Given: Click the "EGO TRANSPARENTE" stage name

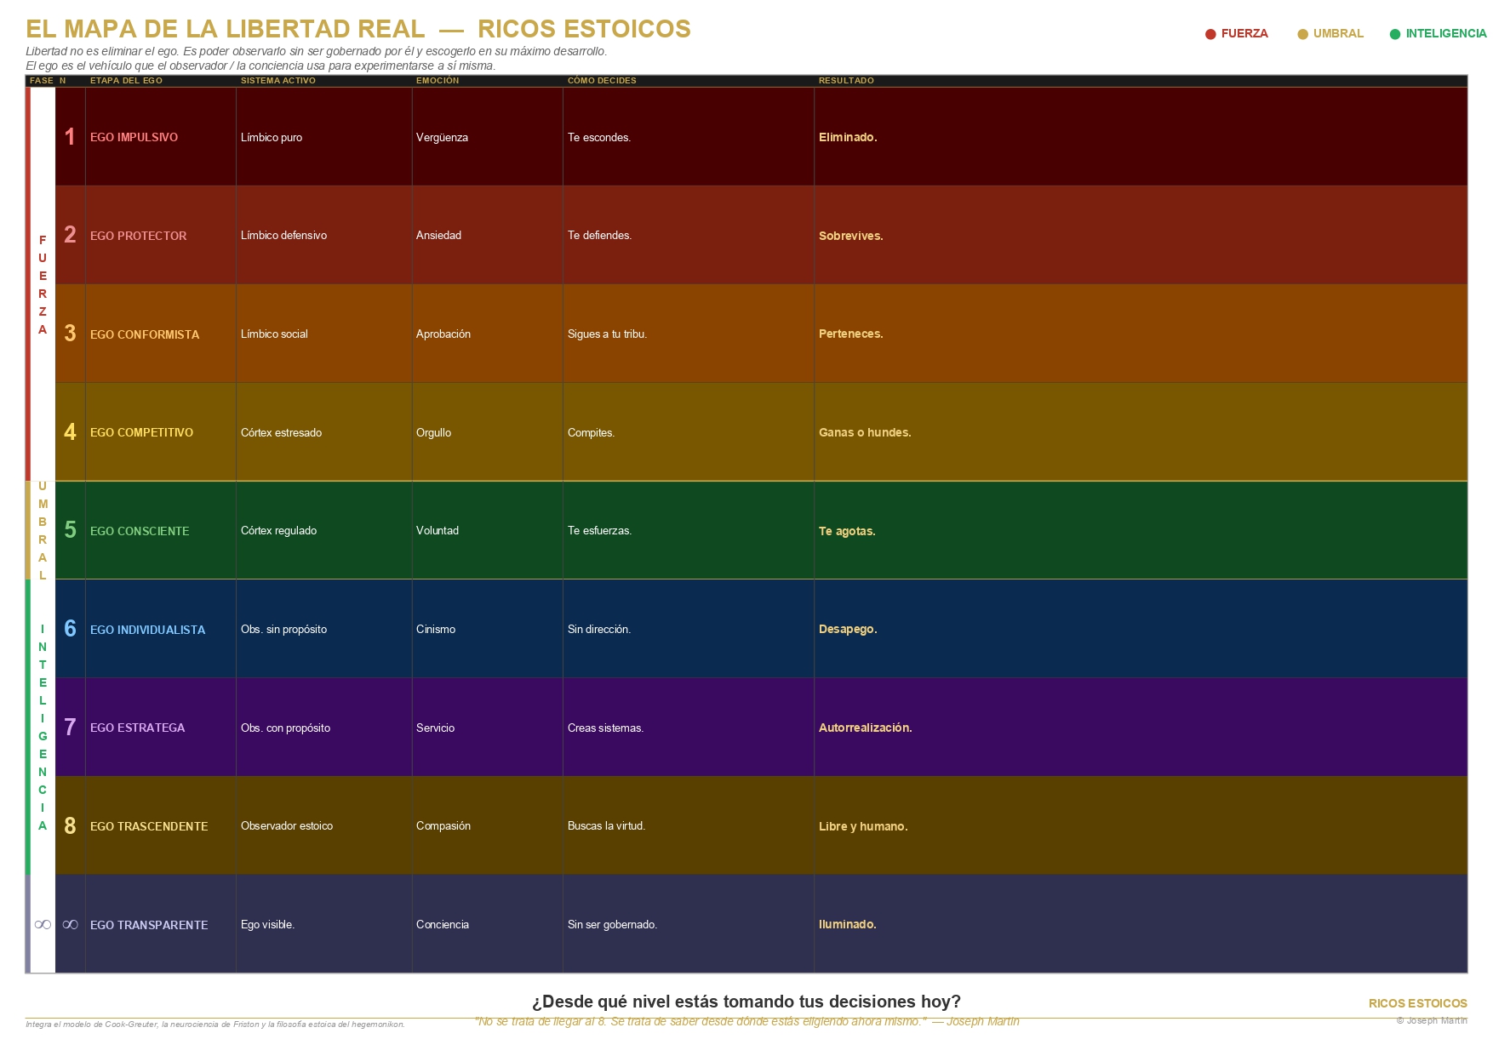Looking at the screenshot, I should pyautogui.click(x=149, y=925).
